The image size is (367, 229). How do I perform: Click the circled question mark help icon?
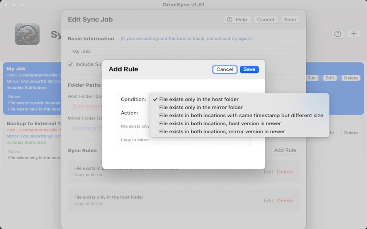(338, 34)
